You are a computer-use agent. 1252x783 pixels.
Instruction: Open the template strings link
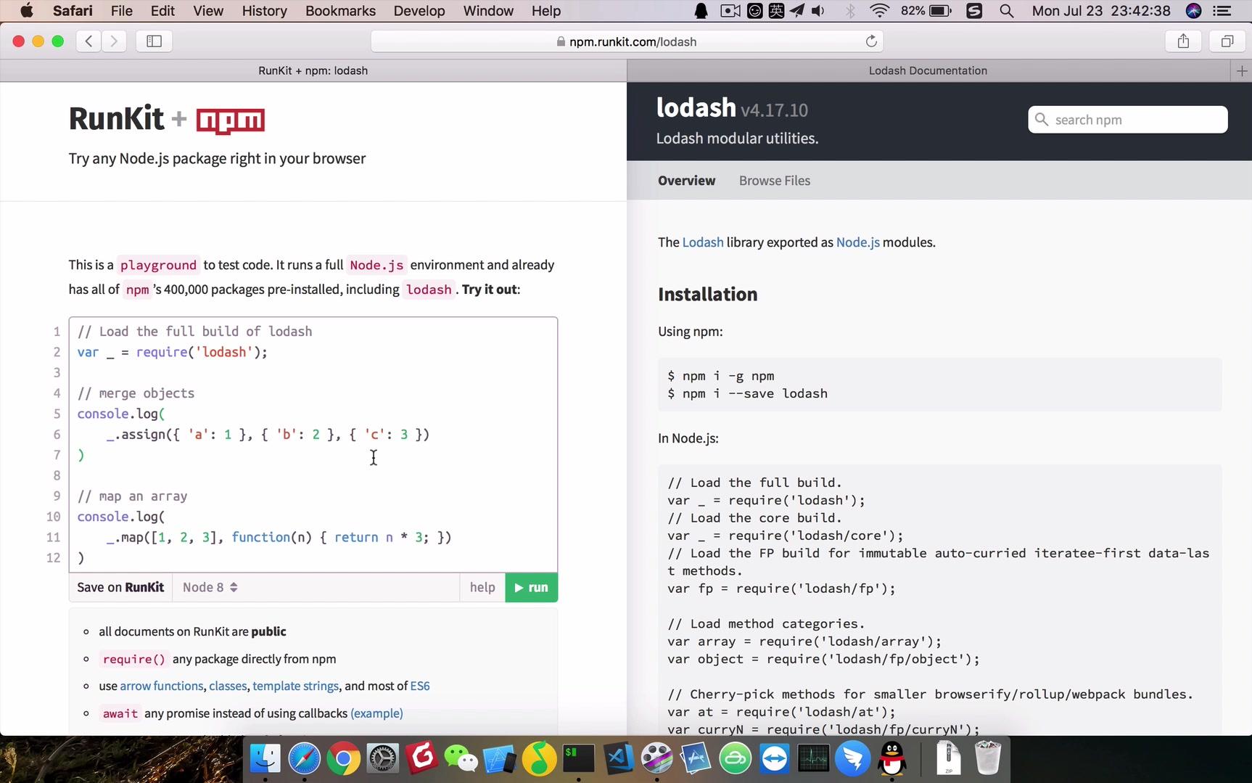pyautogui.click(x=296, y=686)
